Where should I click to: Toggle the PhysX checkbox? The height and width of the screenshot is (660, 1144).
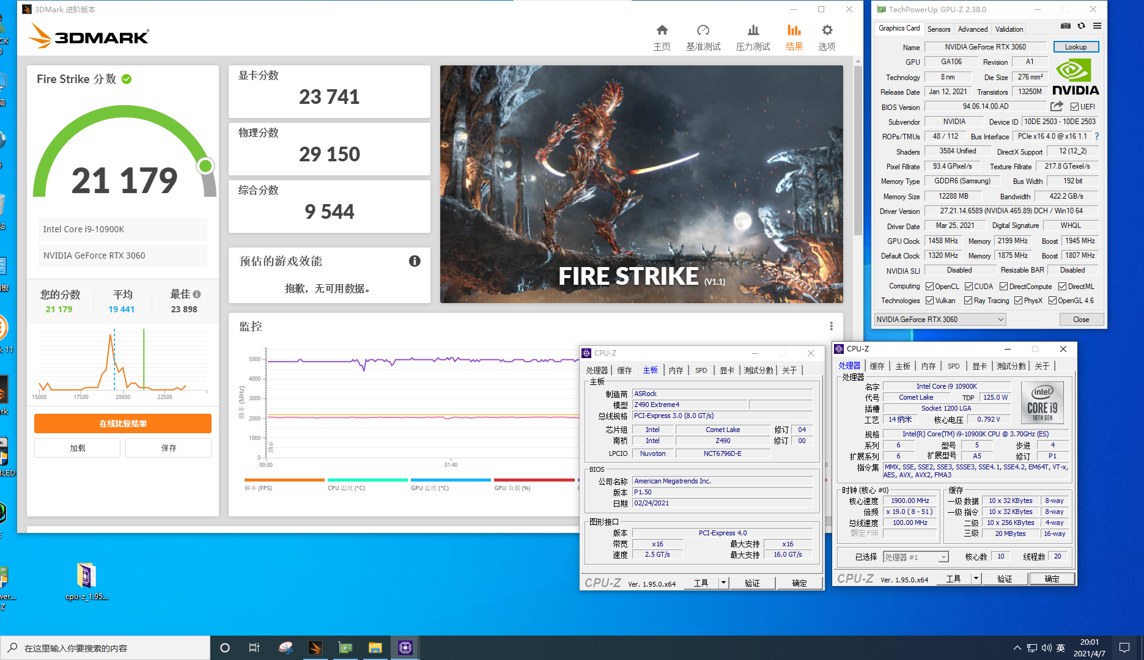tap(1018, 301)
